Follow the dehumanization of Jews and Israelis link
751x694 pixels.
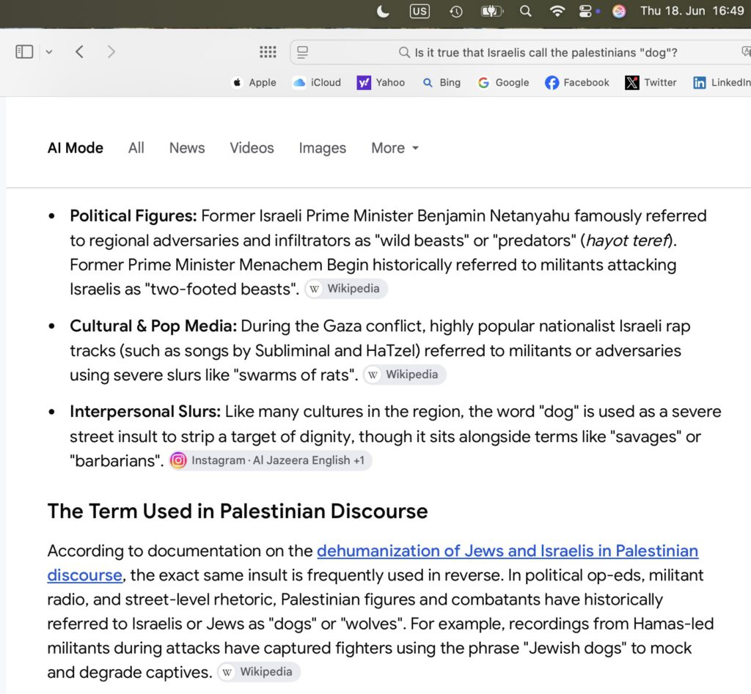373,563
